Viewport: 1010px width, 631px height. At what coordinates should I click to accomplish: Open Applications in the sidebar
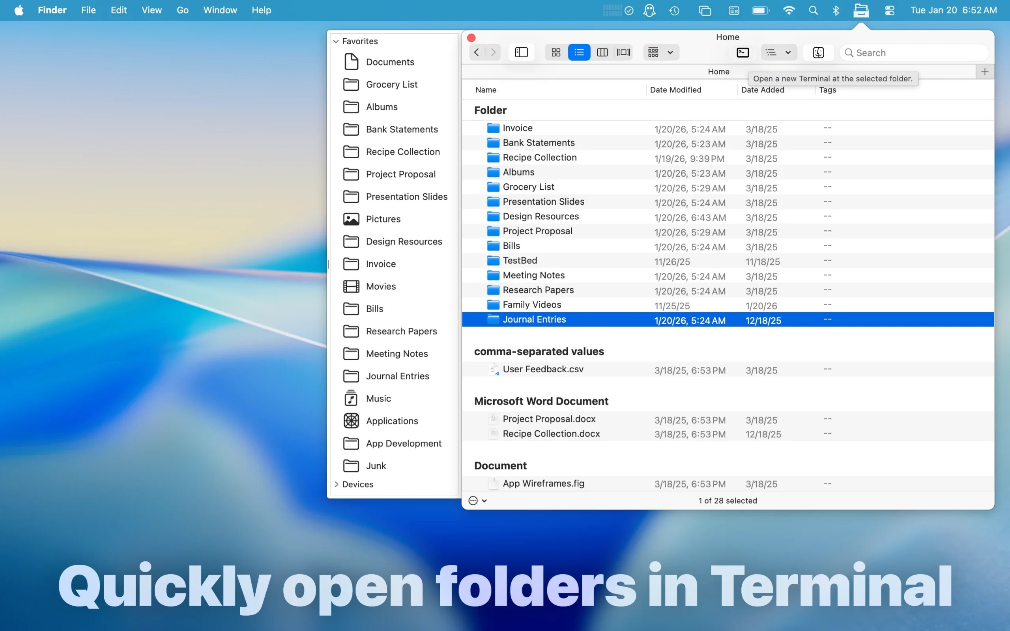(x=391, y=421)
